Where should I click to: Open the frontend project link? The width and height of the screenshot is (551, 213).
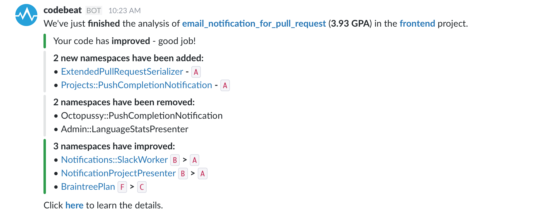coord(417,24)
